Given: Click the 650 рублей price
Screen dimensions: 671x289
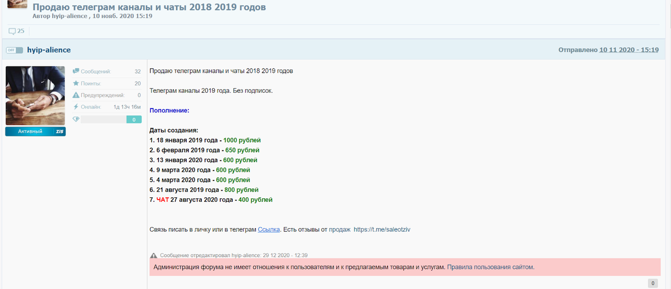Looking at the screenshot, I should pyautogui.click(x=241, y=150).
